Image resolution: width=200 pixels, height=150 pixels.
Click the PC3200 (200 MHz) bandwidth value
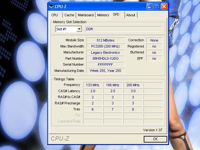tap(106, 46)
